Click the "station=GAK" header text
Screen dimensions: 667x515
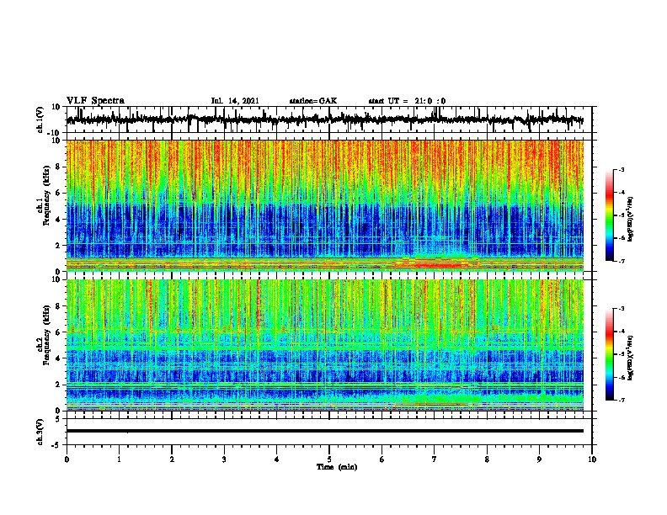(313, 101)
